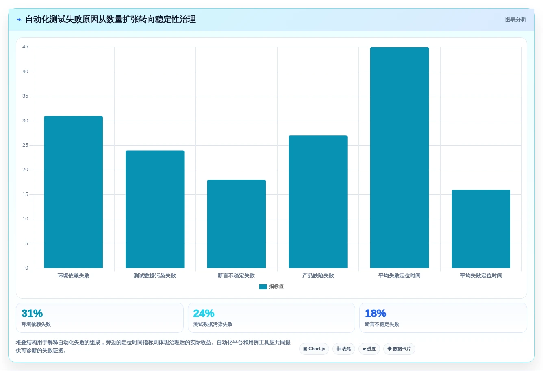Click the description paragraph starting 堆叠结构用于解释

153,347
